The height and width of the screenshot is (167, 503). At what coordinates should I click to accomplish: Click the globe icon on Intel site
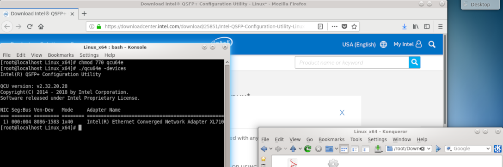click(383, 44)
